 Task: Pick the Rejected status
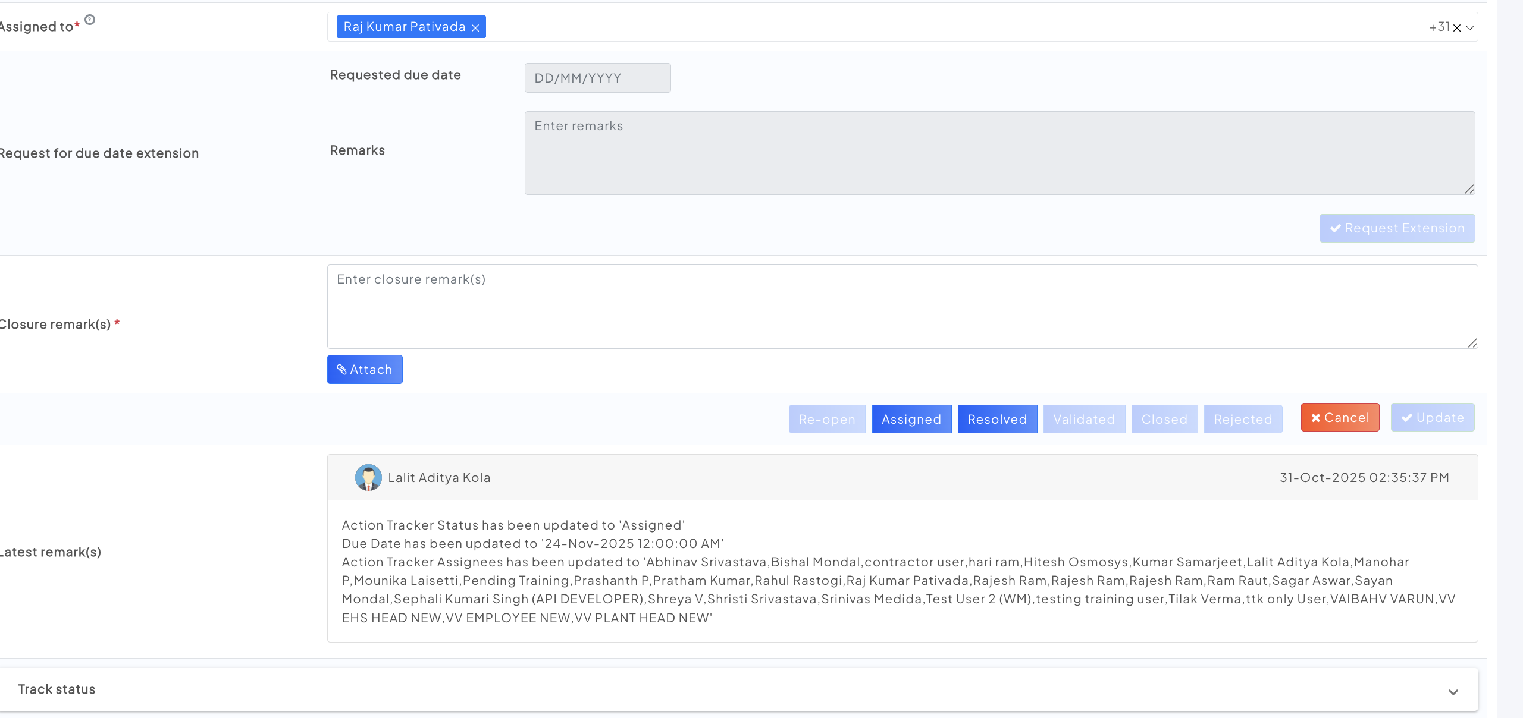click(1243, 419)
